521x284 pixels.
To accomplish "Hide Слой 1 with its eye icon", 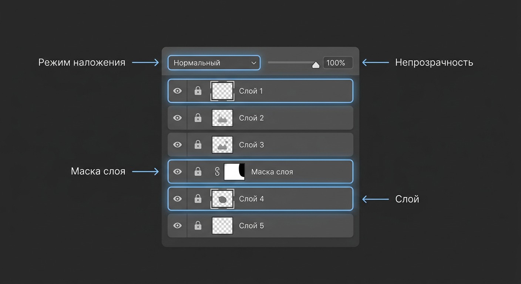I will pyautogui.click(x=178, y=91).
